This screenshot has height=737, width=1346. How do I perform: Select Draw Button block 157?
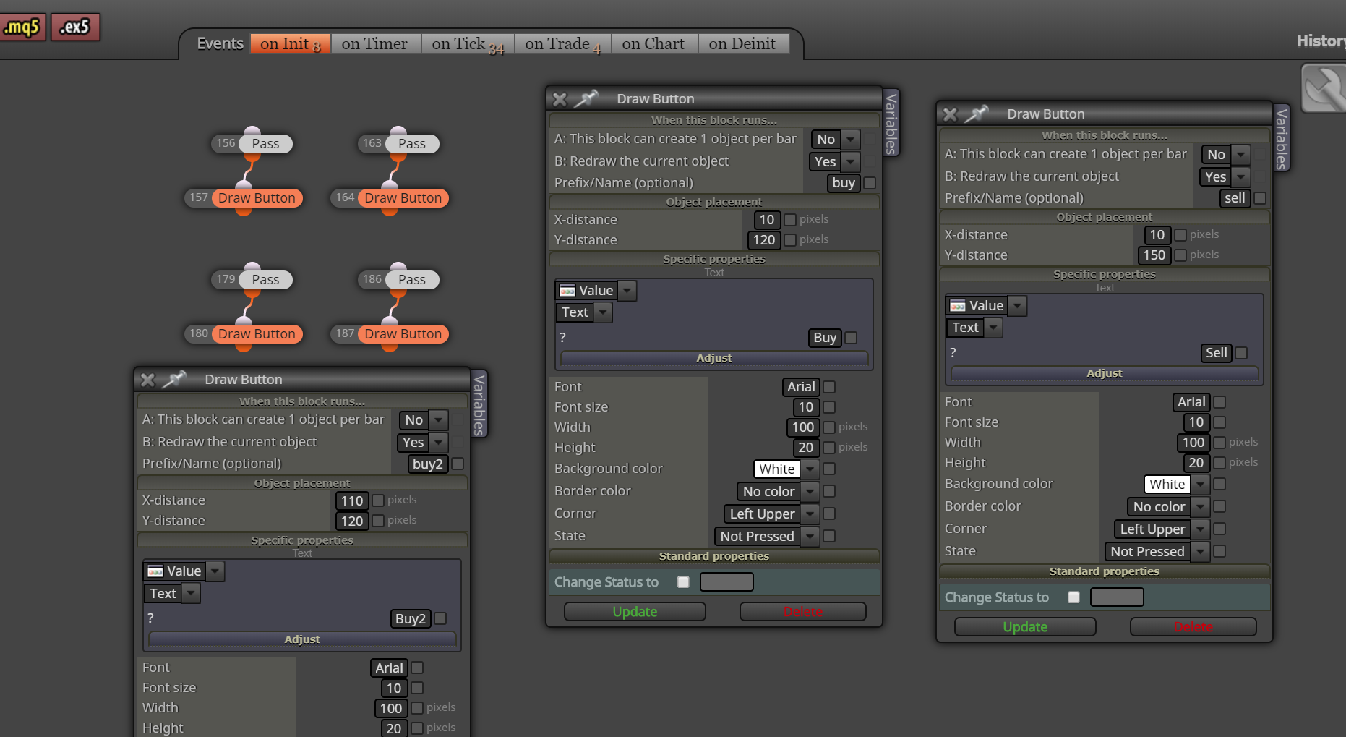coord(257,198)
